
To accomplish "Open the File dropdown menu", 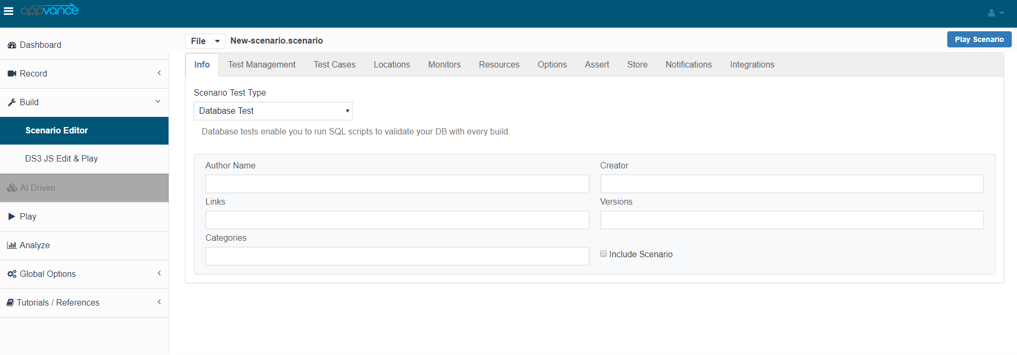I will pyautogui.click(x=205, y=41).
